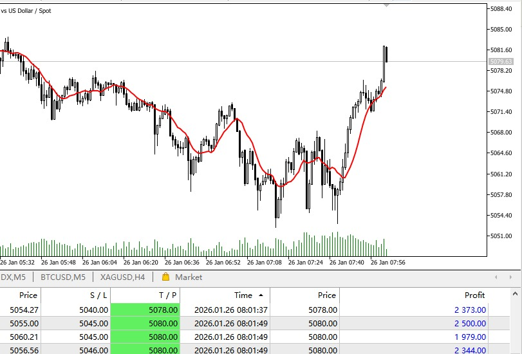Click the 'vs US Dollar / Spot' chart title

[26, 11]
